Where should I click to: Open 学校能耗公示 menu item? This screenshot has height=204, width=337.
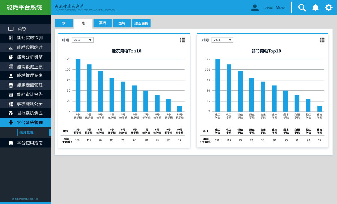click(25, 104)
